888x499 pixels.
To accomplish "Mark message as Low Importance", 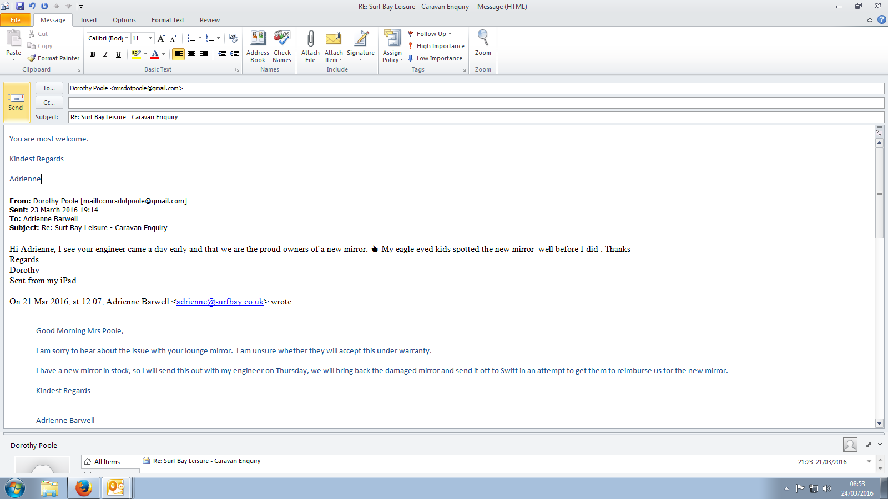I will (x=435, y=58).
